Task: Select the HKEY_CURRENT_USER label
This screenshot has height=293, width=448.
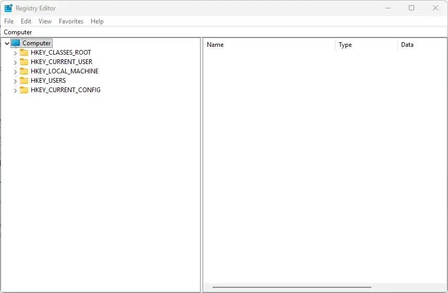Action: 61,62
